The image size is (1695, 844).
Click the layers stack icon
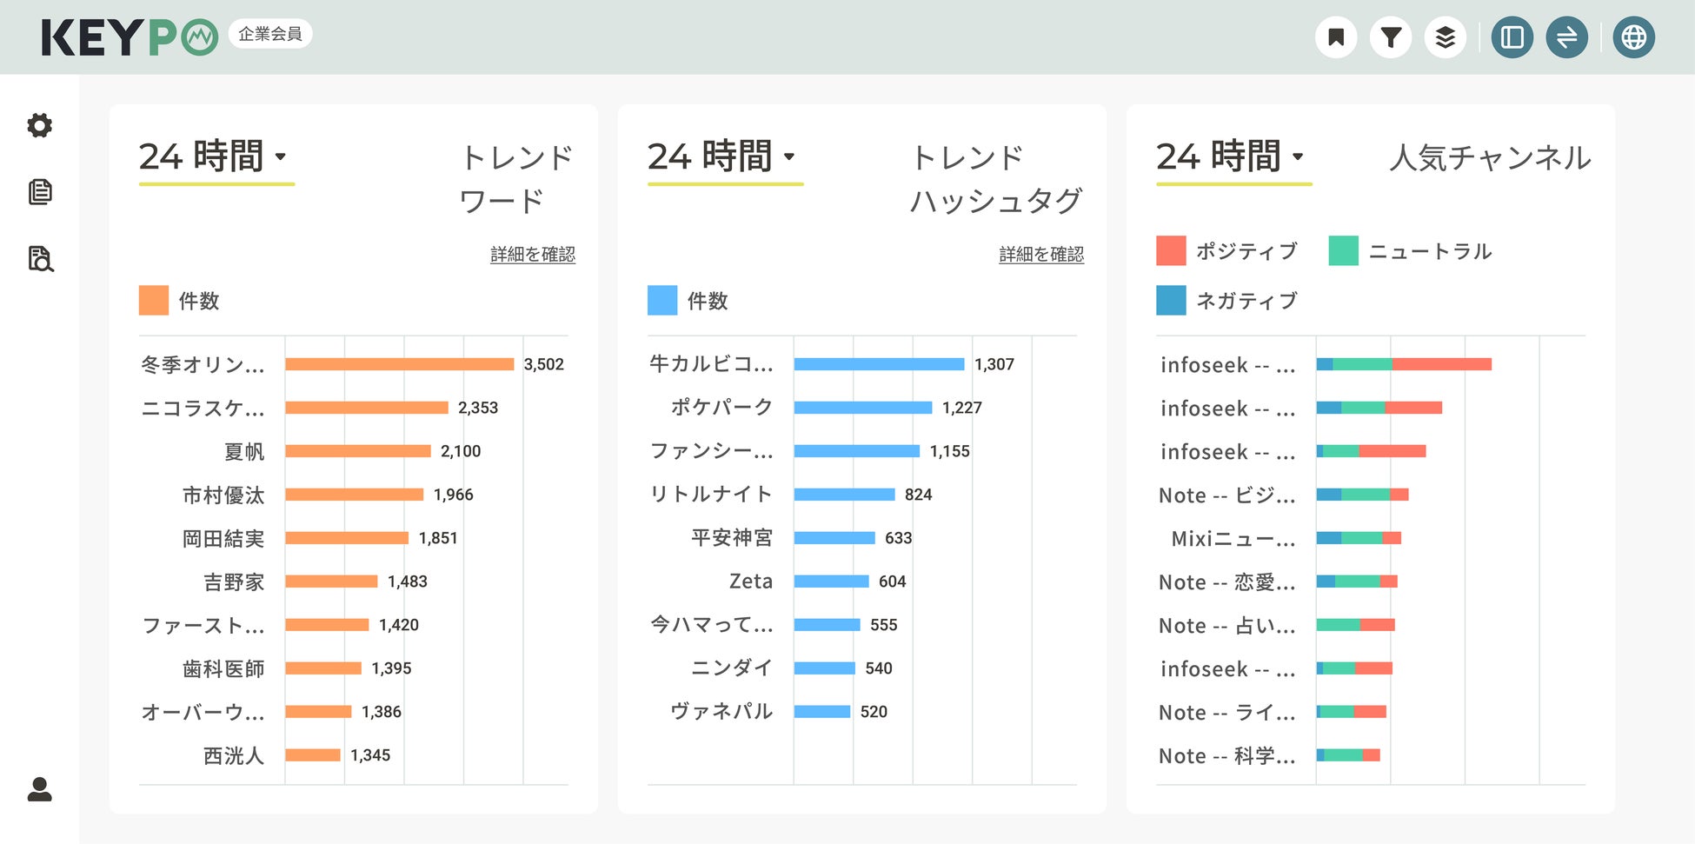click(x=1445, y=37)
